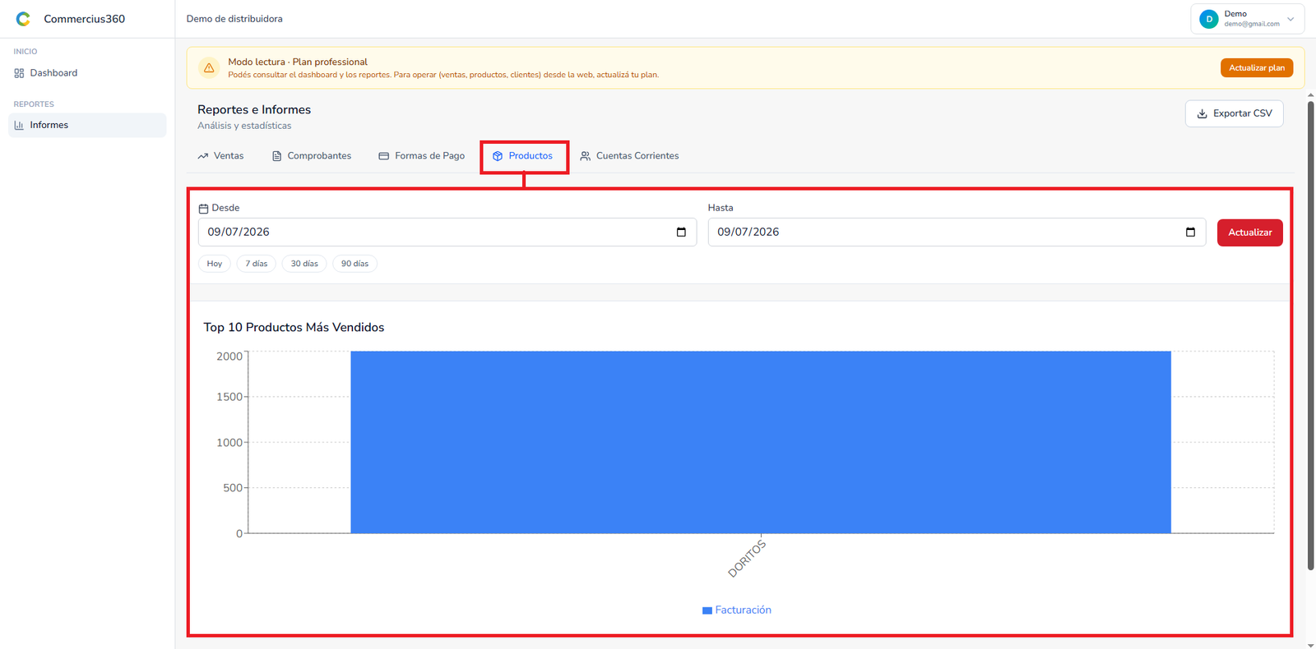
Task: Select the 30 días quick range
Action: click(x=304, y=264)
